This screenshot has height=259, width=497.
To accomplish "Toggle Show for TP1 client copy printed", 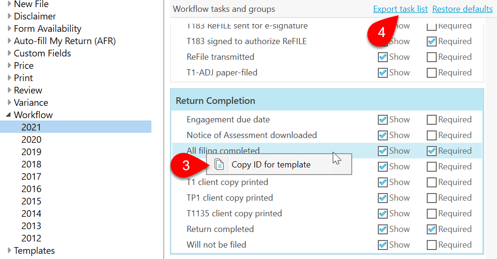I will coord(383,198).
